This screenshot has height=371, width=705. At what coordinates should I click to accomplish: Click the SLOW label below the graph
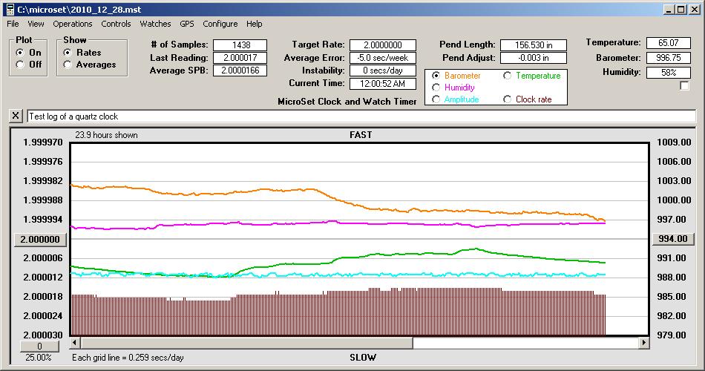point(362,358)
